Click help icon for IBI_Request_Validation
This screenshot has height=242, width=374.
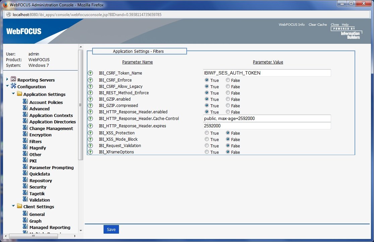click(90, 146)
